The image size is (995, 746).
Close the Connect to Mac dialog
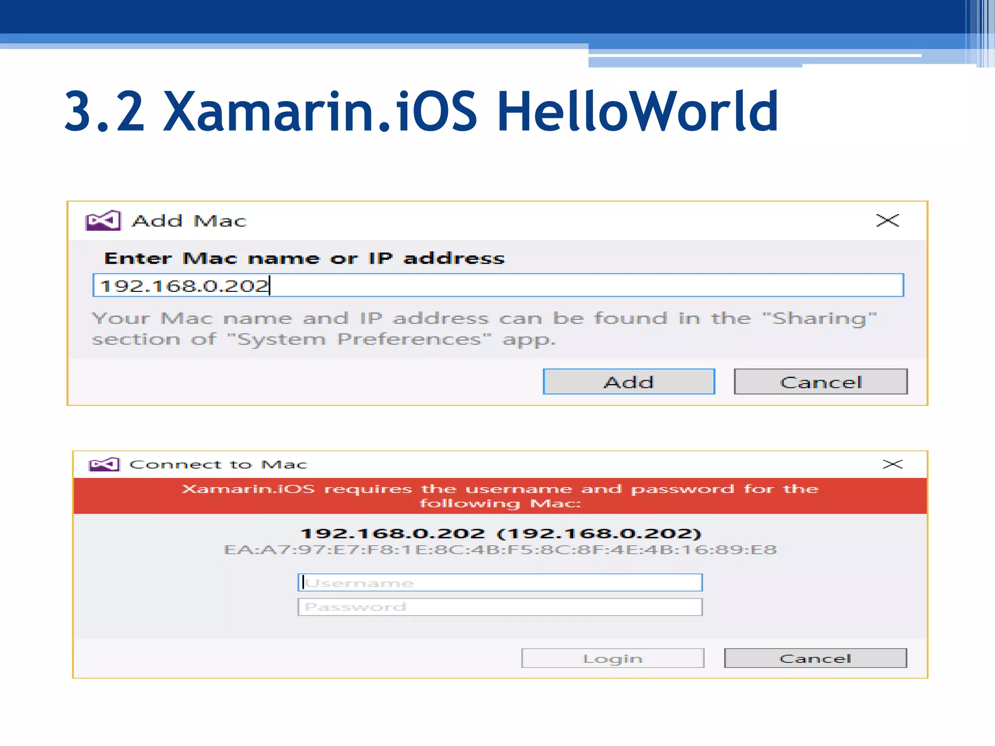point(892,464)
